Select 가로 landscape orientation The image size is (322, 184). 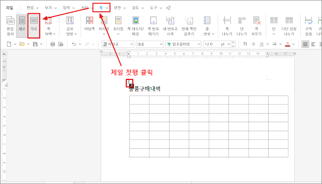click(34, 26)
